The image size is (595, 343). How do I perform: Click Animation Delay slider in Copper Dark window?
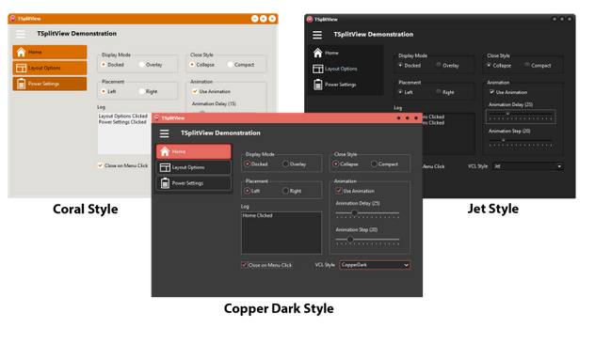point(367,214)
